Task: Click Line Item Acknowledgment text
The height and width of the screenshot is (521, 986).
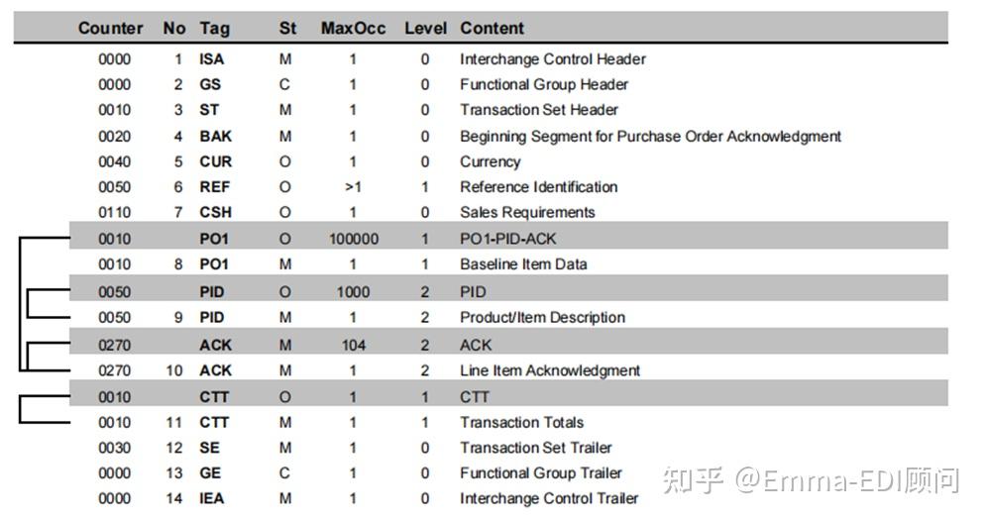Action: point(550,370)
